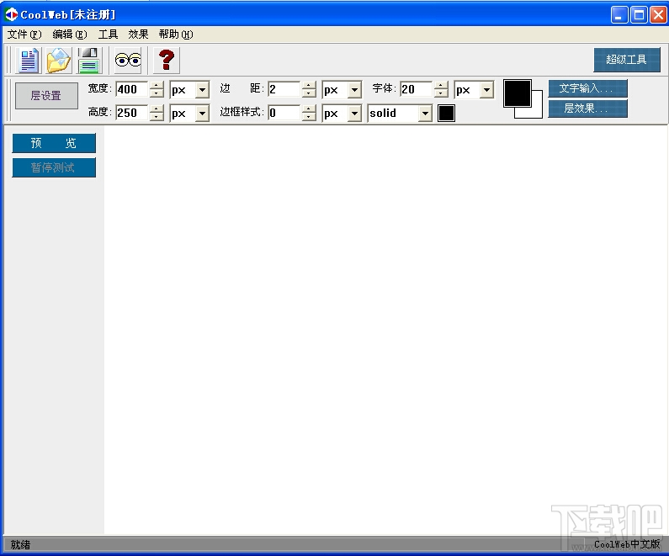Click the 层设置 button
Screen dimensions: 669x556
coord(46,96)
